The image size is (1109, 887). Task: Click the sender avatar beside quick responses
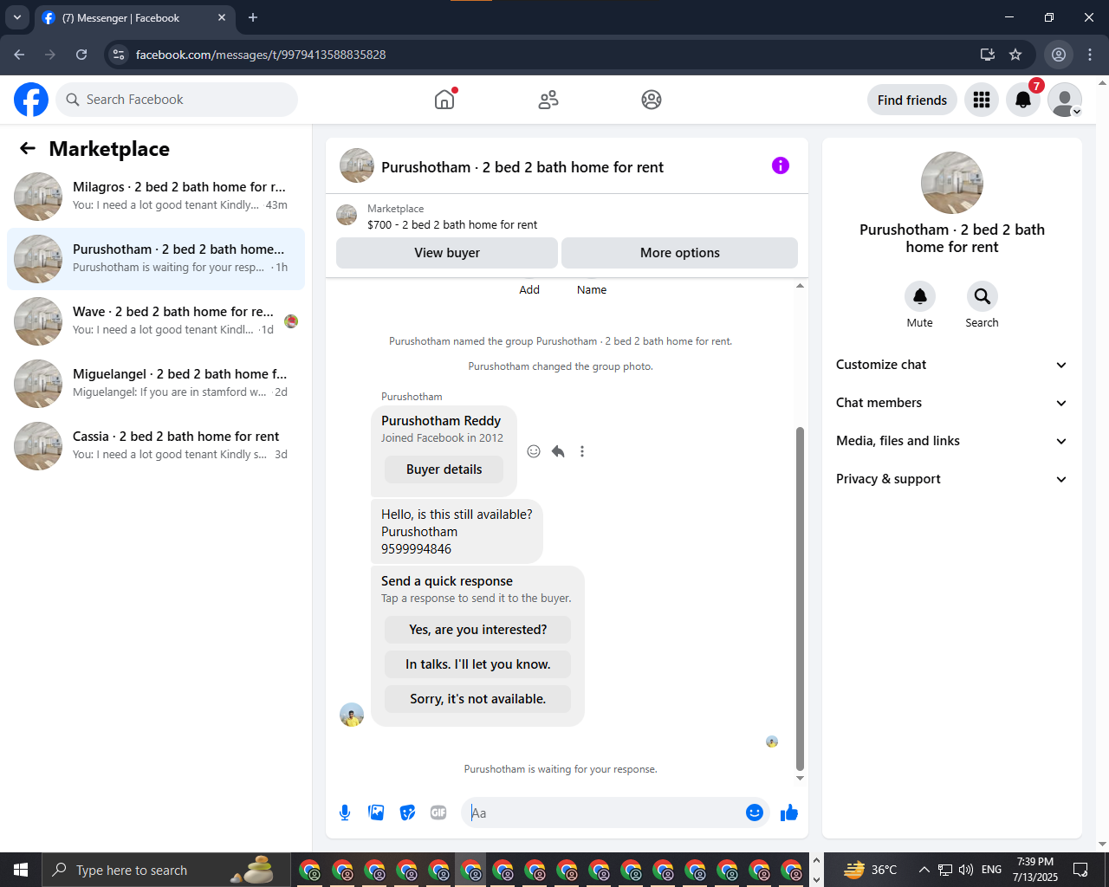352,715
